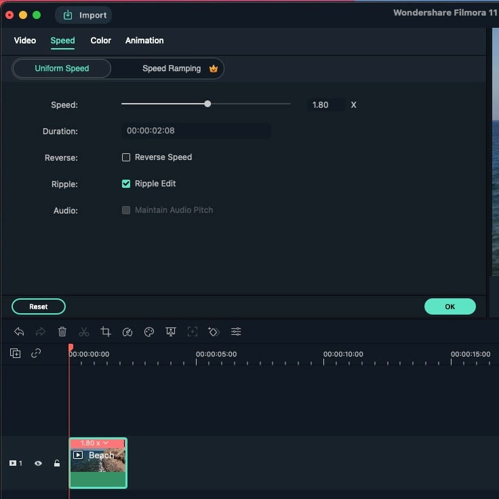Toggle the track 1 lock icon
499x499 pixels.
pos(57,463)
